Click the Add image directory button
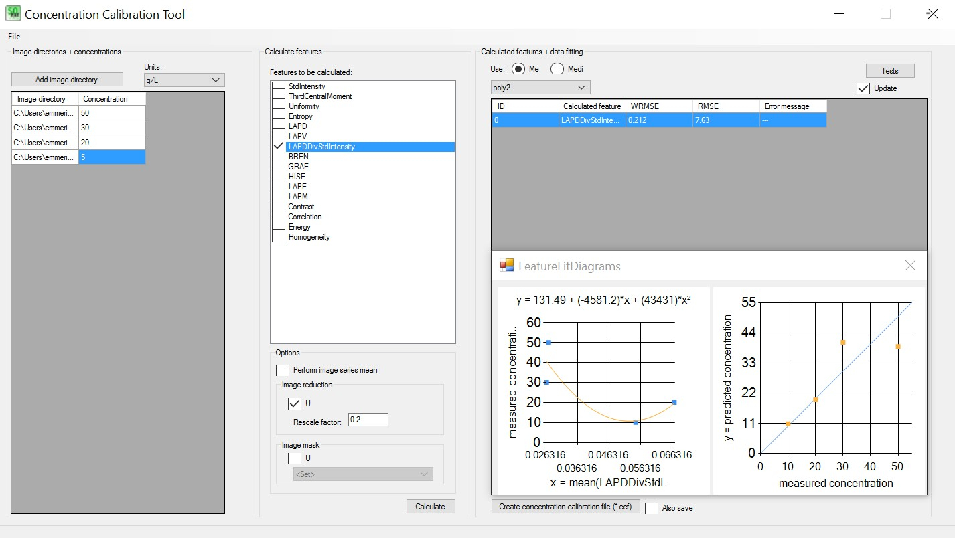This screenshot has height=538, width=955. pos(67,80)
